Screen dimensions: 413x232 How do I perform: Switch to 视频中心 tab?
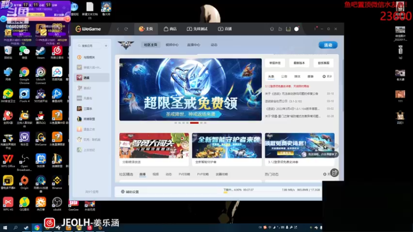click(x=172, y=45)
